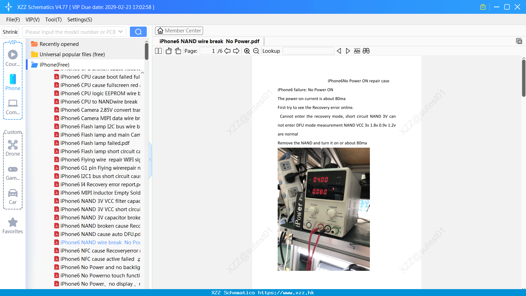
Task: Select iPhone6 NAND wire break tab
Action: coord(209,41)
